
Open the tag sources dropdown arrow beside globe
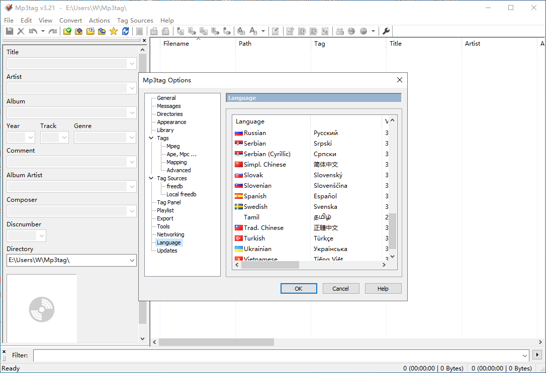pyautogui.click(x=373, y=31)
